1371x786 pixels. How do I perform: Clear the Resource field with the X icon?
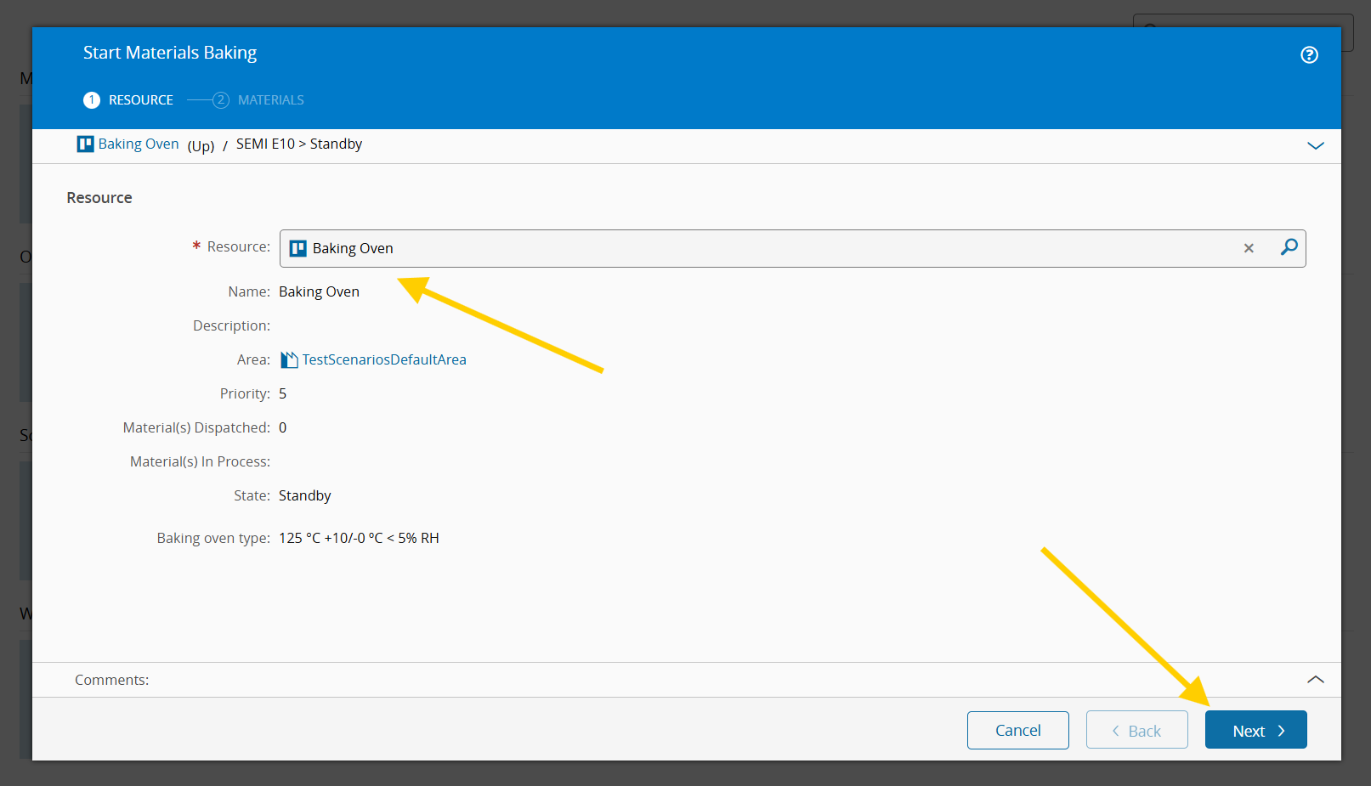tap(1249, 248)
